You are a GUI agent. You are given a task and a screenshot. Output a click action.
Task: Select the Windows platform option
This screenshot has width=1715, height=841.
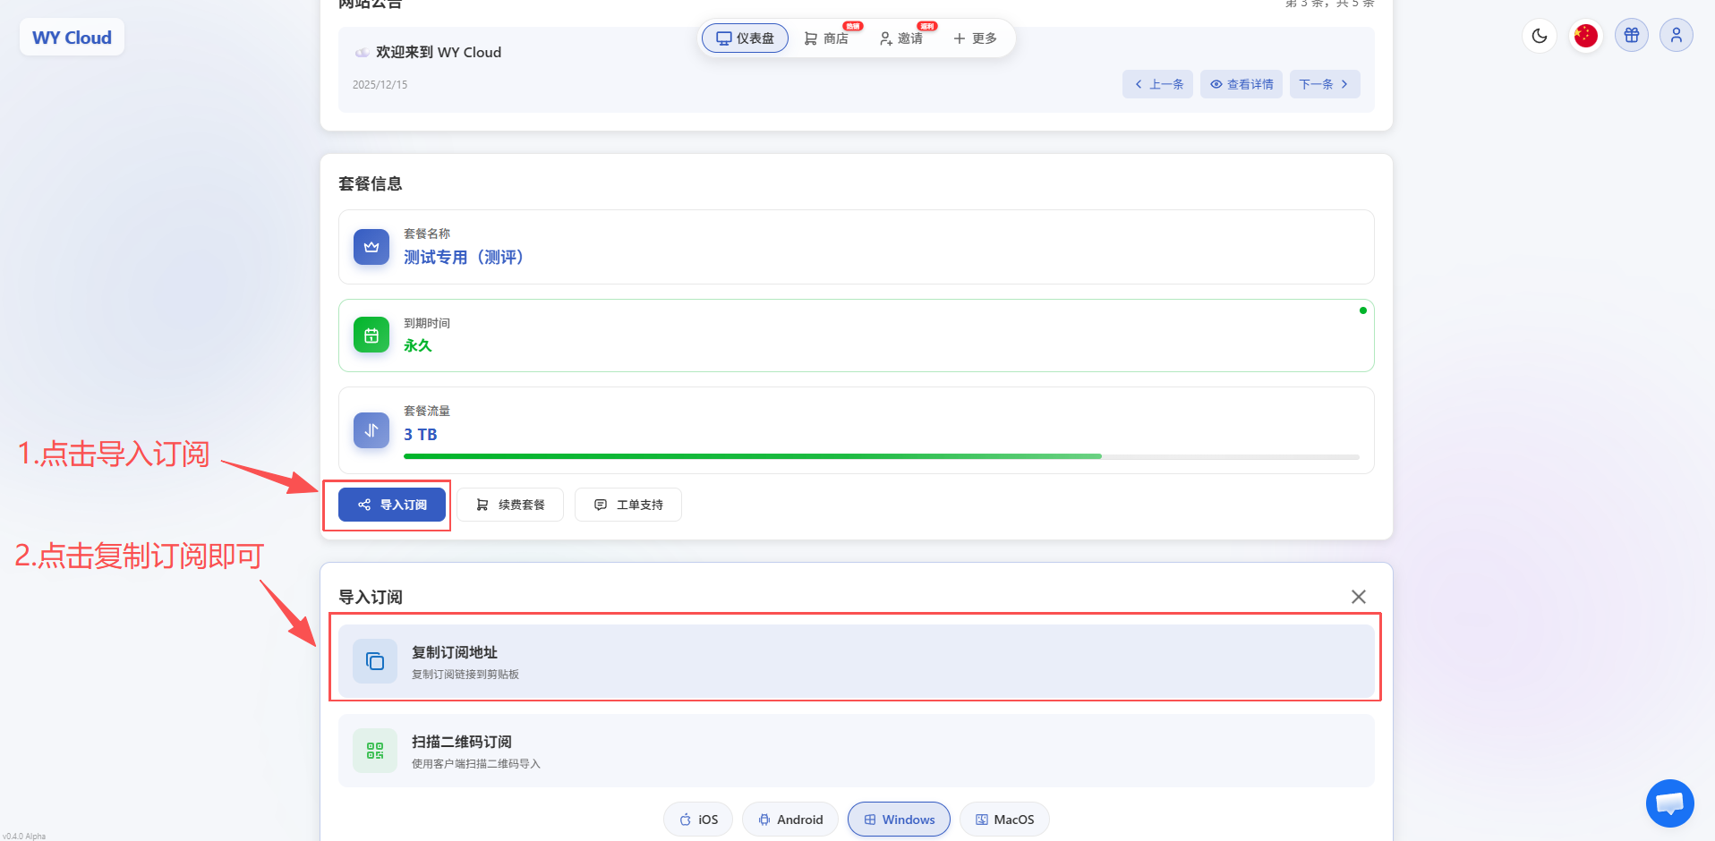(899, 820)
